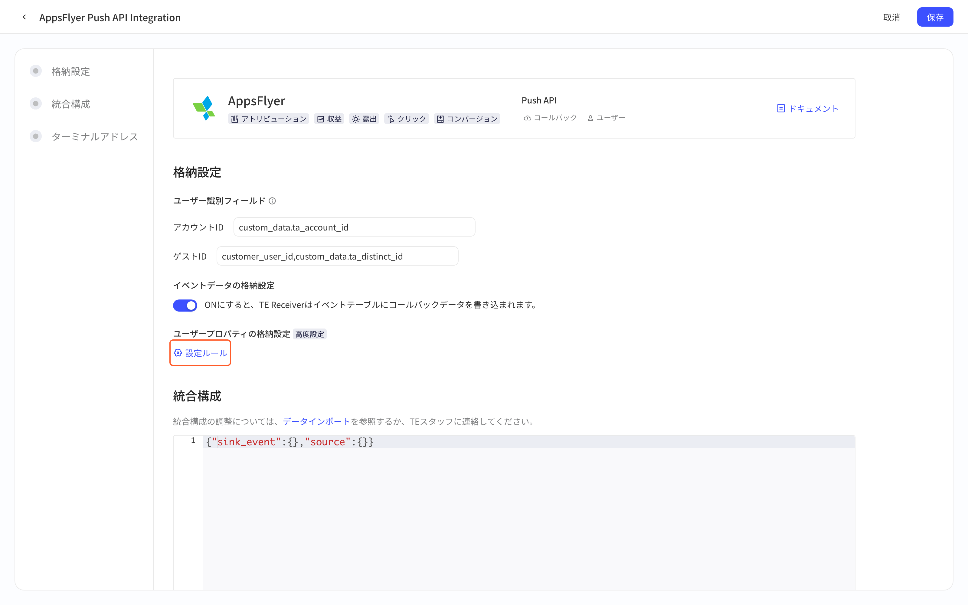The height and width of the screenshot is (605, 968).
Task: Toggle the event data storage switch
Action: click(x=185, y=305)
